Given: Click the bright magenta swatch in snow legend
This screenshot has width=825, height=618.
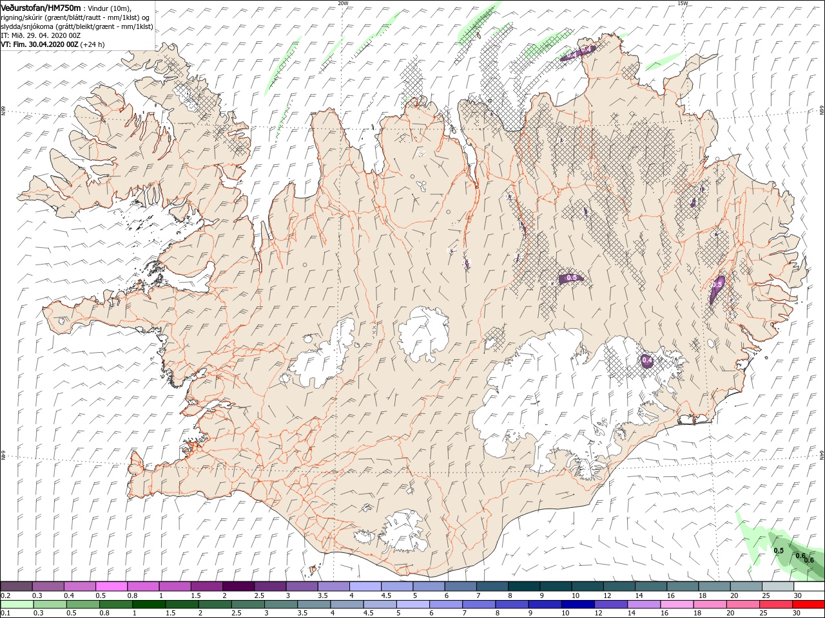Looking at the screenshot, I should coord(112,586).
